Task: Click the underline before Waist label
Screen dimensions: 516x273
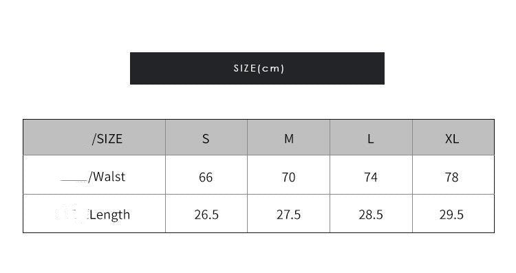Action: (x=74, y=180)
